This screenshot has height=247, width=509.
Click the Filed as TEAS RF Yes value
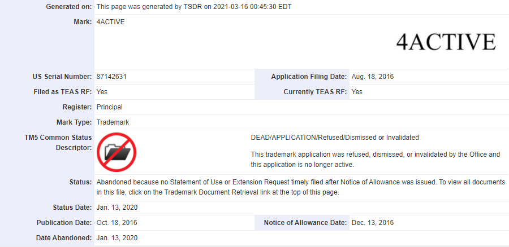coord(102,92)
